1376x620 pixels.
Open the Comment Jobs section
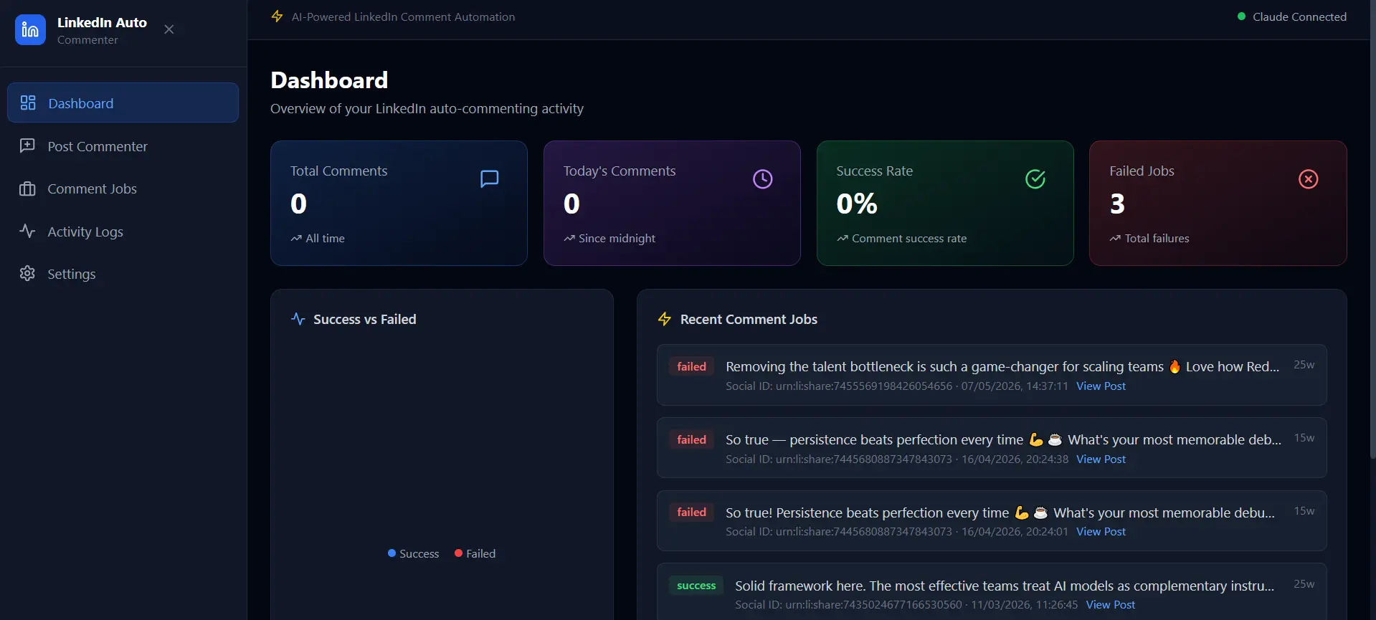click(123, 189)
